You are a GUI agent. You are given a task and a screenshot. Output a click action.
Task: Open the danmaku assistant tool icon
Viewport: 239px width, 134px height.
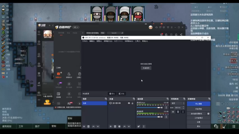pos(59,75)
